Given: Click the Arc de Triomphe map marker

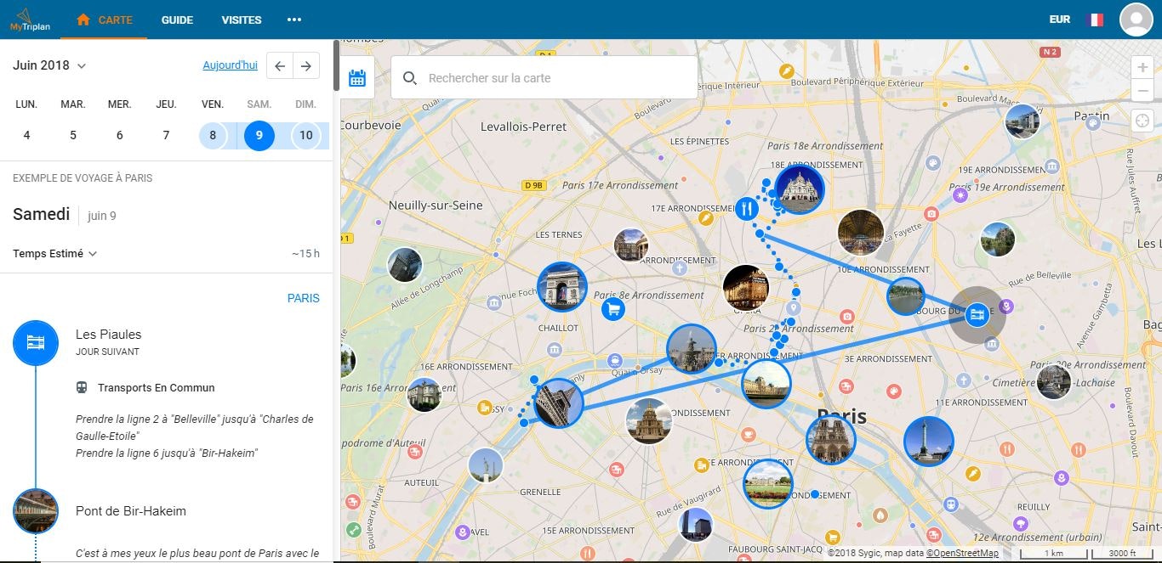Looking at the screenshot, I should (x=562, y=287).
